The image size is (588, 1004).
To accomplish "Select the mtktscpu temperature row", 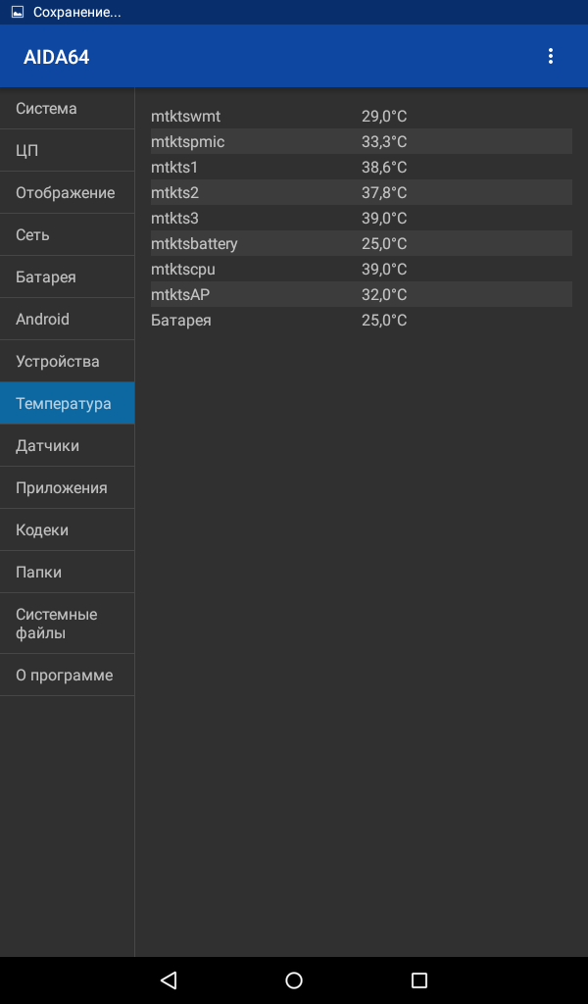I will coord(362,269).
